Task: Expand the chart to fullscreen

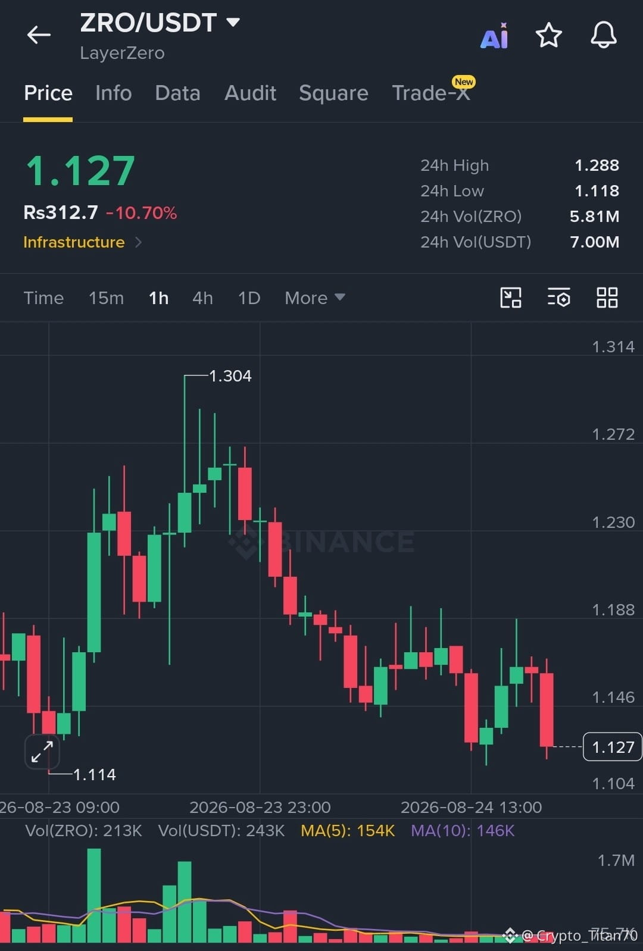Action: point(42,752)
